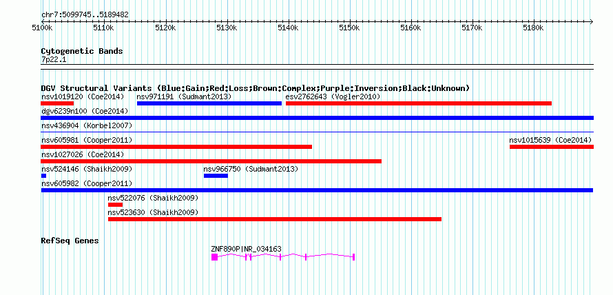Screen dimensions: 613x295
Task: Click the ZNF890P gene model glyph
Action: [x=283, y=256]
